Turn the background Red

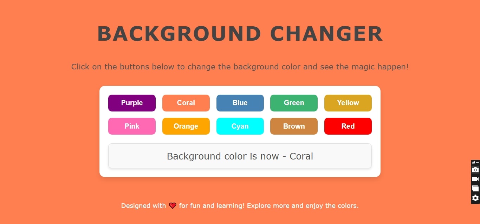coord(348,126)
